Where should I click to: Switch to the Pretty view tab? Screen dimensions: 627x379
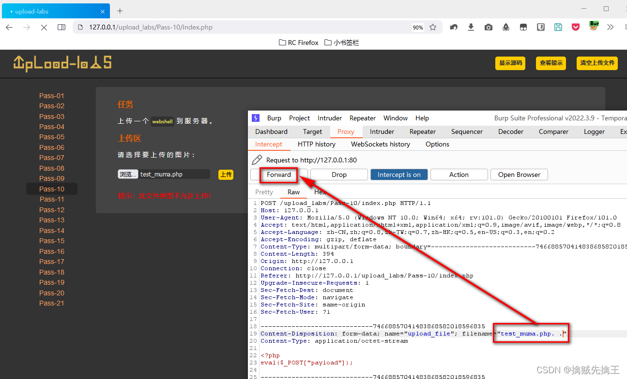pyautogui.click(x=264, y=192)
